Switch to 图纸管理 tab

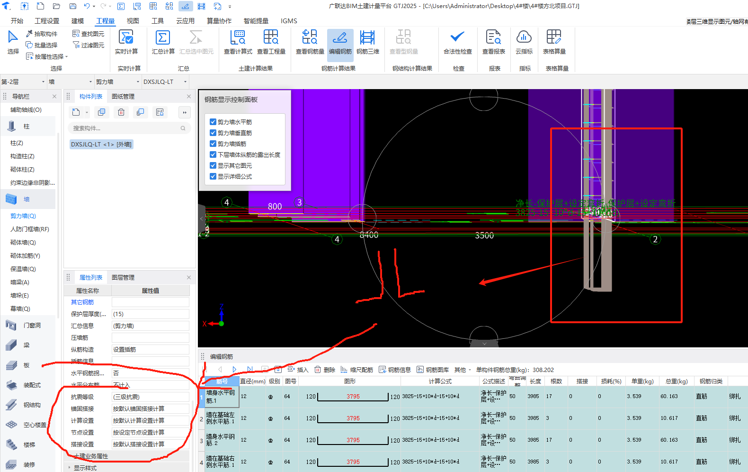pyautogui.click(x=123, y=96)
